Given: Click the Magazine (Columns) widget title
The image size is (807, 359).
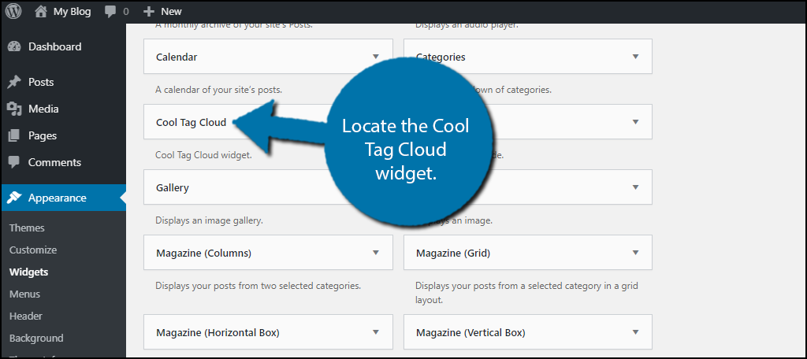Looking at the screenshot, I should (x=204, y=253).
